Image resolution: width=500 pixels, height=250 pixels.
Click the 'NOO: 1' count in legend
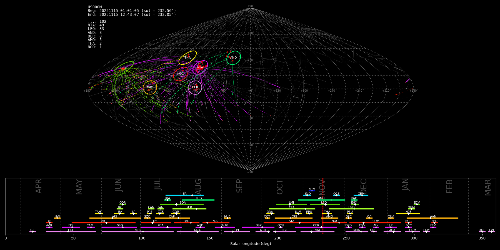coord(95,47)
